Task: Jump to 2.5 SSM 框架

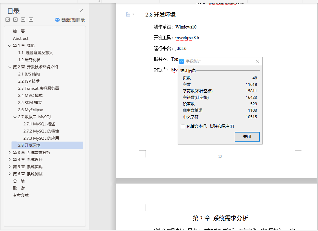Action: [30, 102]
